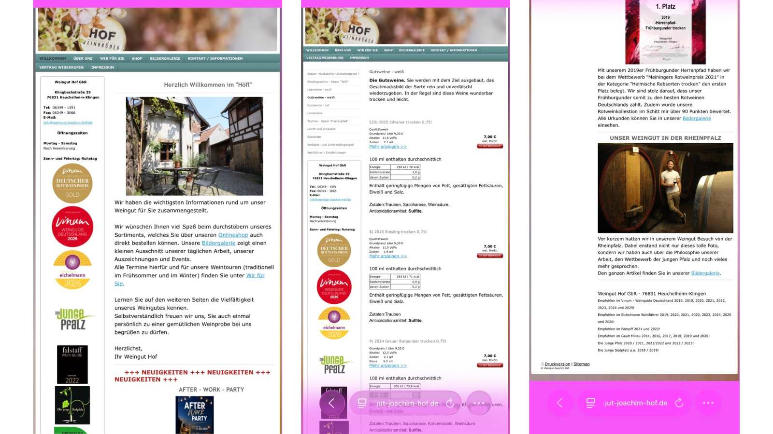Open WILLKOMMEN in the left screenshot menu
This screenshot has width=773, height=434.
tap(52, 58)
